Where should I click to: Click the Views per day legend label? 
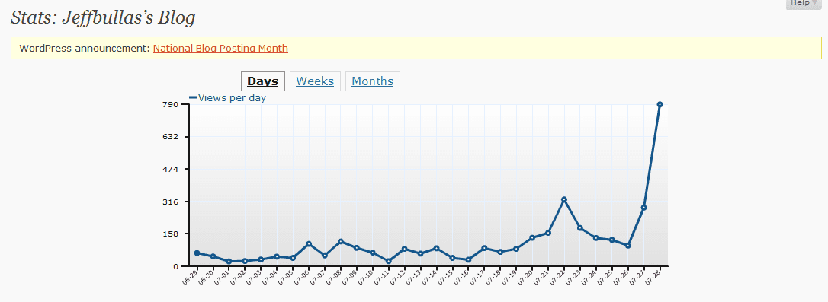point(232,97)
